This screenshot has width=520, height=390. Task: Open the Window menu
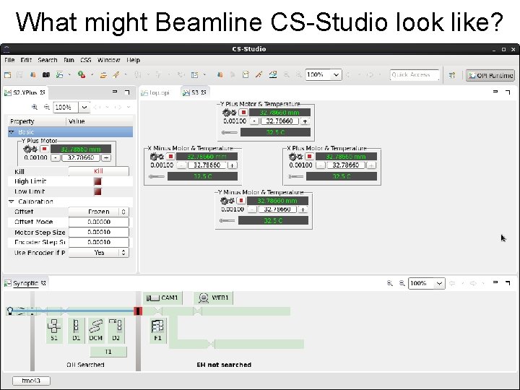tap(108, 60)
